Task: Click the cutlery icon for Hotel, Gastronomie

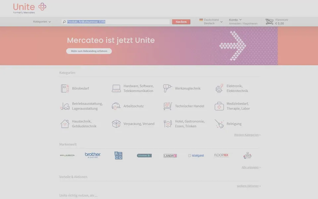Action: (x=168, y=124)
